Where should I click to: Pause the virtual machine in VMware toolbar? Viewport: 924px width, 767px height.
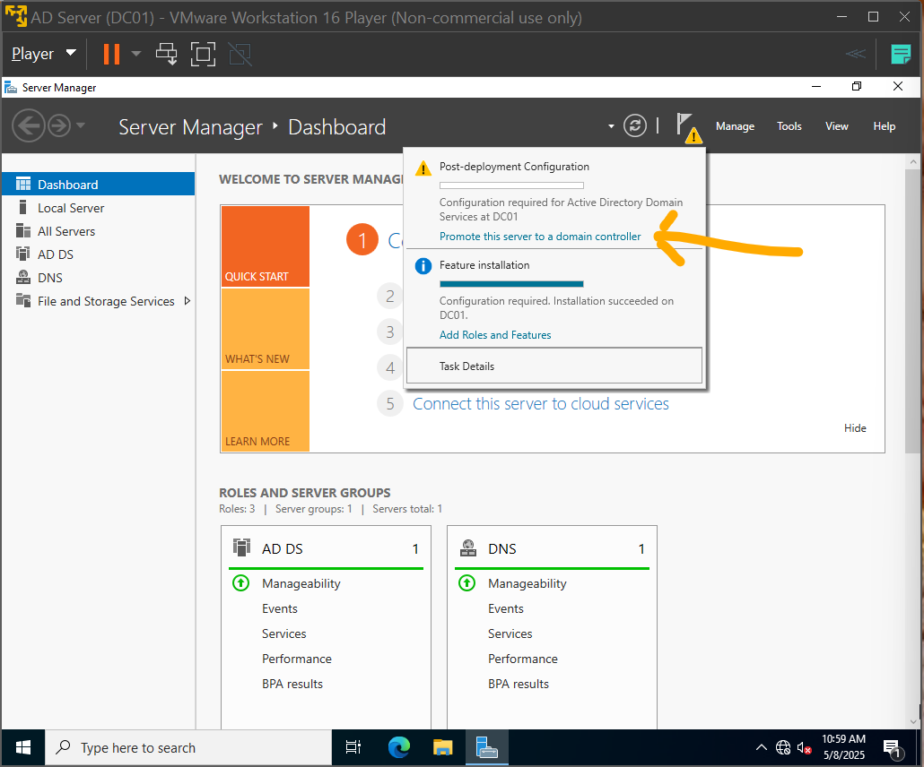pos(111,54)
